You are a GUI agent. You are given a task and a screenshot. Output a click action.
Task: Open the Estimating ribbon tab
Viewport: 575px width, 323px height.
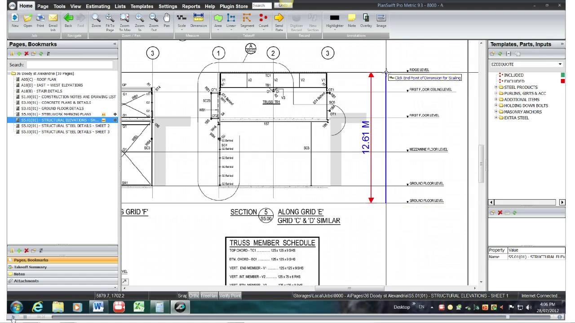(97, 6)
